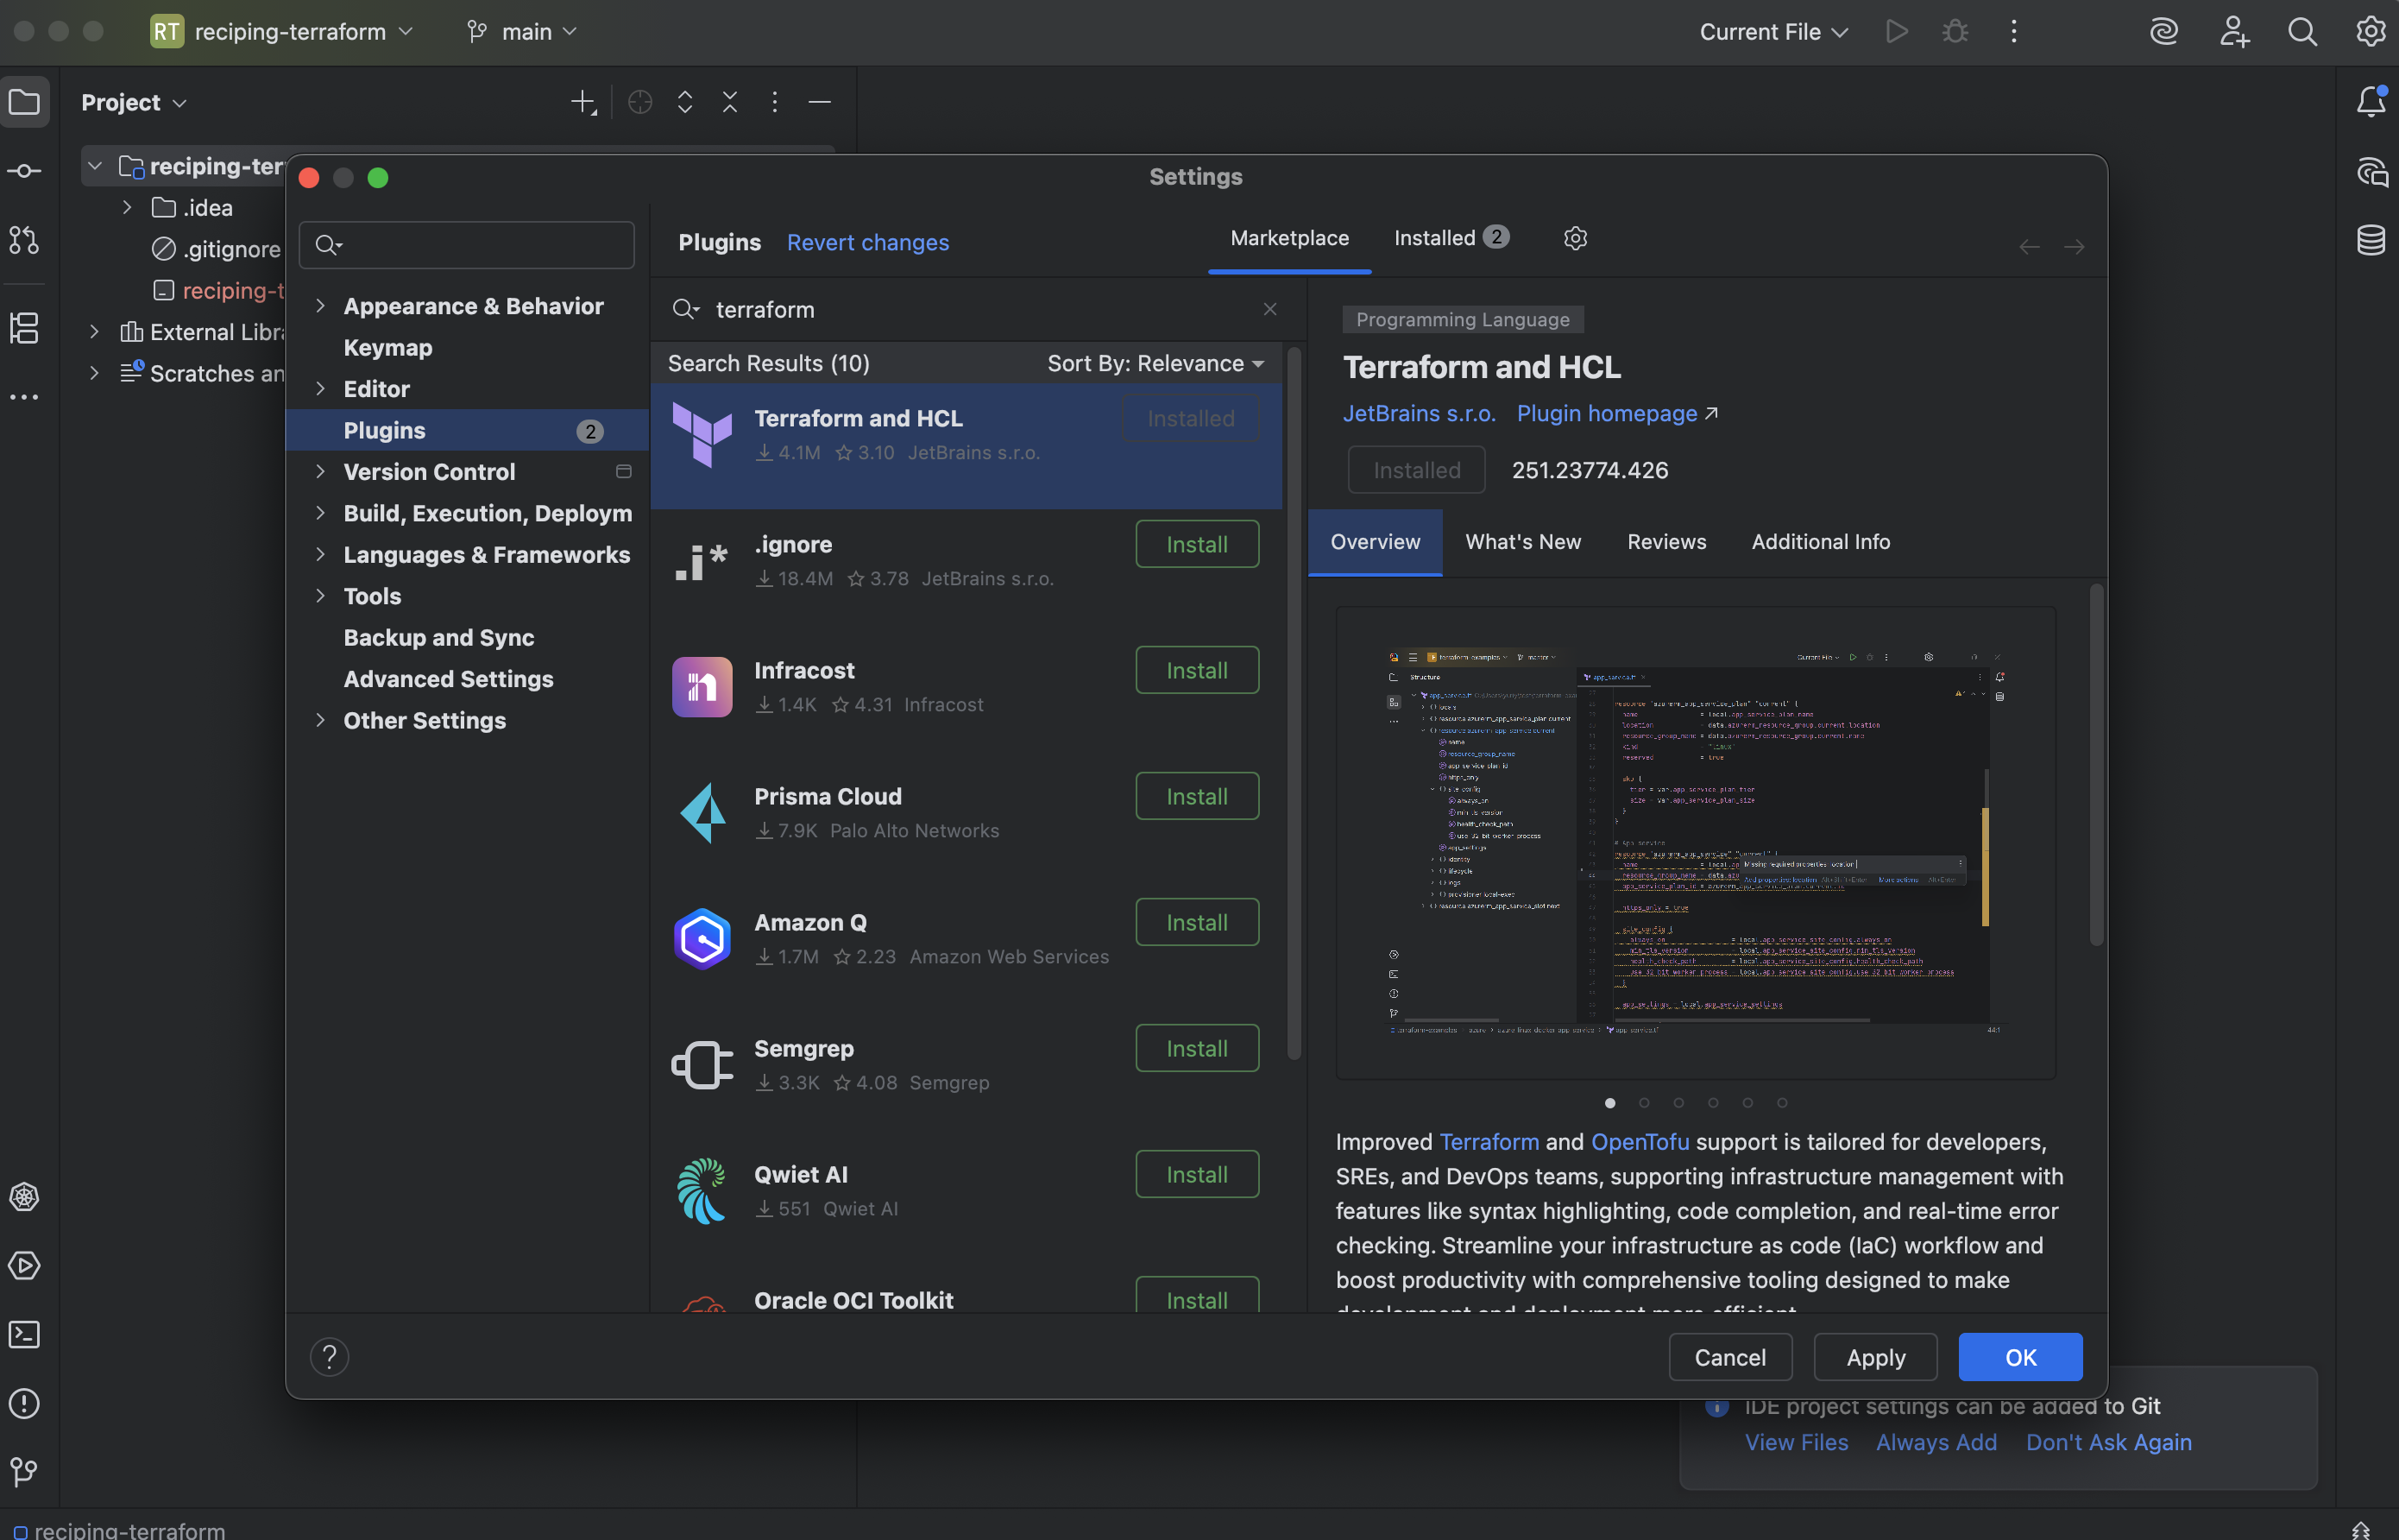The image size is (2399, 1540).
Task: Clear the terraform plugin search text
Action: tap(1269, 309)
